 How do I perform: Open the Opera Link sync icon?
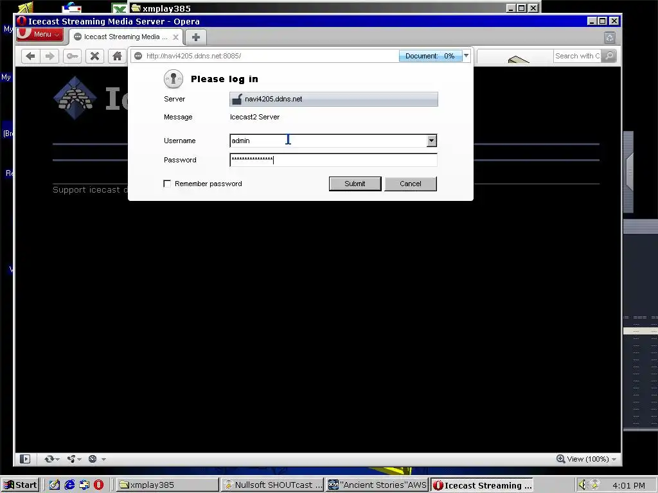[x=49, y=459]
